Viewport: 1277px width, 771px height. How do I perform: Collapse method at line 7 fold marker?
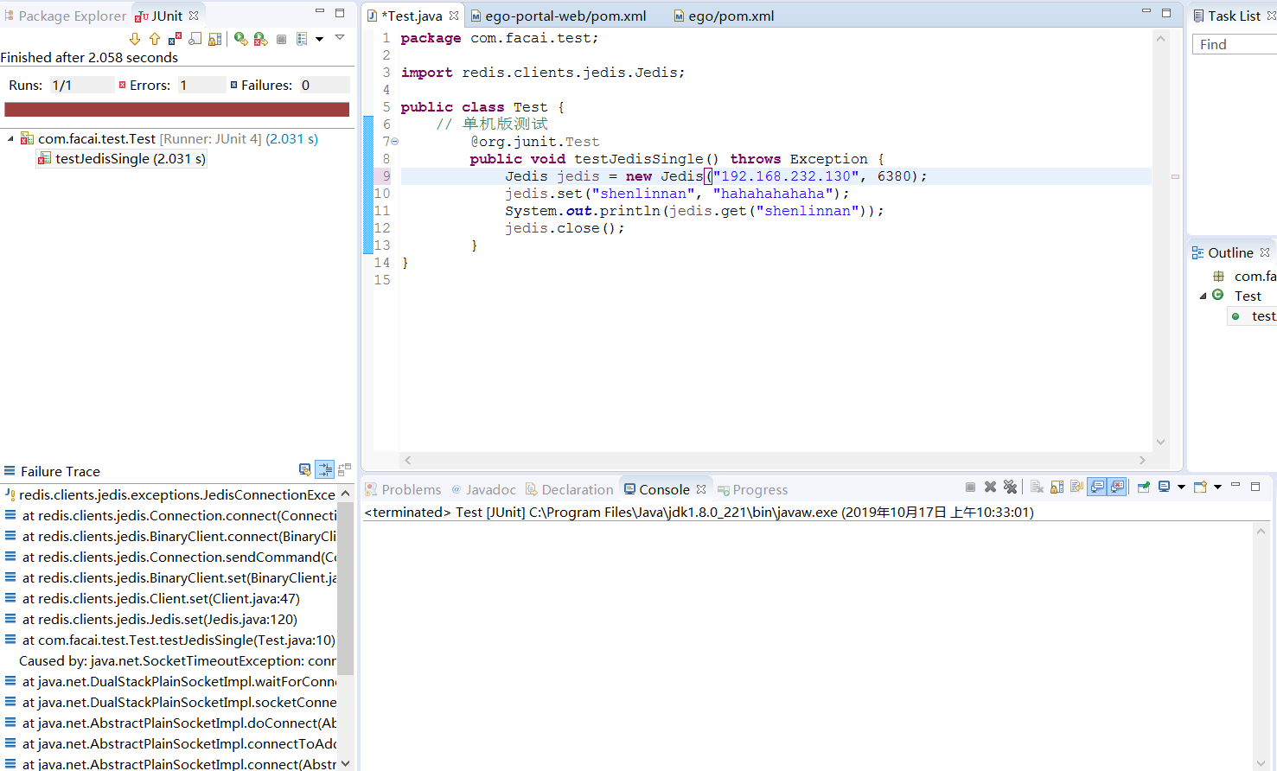(395, 141)
